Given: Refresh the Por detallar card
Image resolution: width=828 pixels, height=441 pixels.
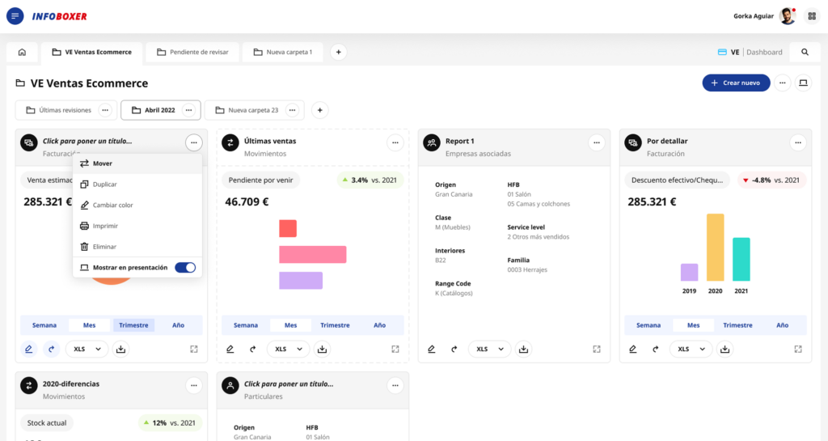Looking at the screenshot, I should point(656,350).
